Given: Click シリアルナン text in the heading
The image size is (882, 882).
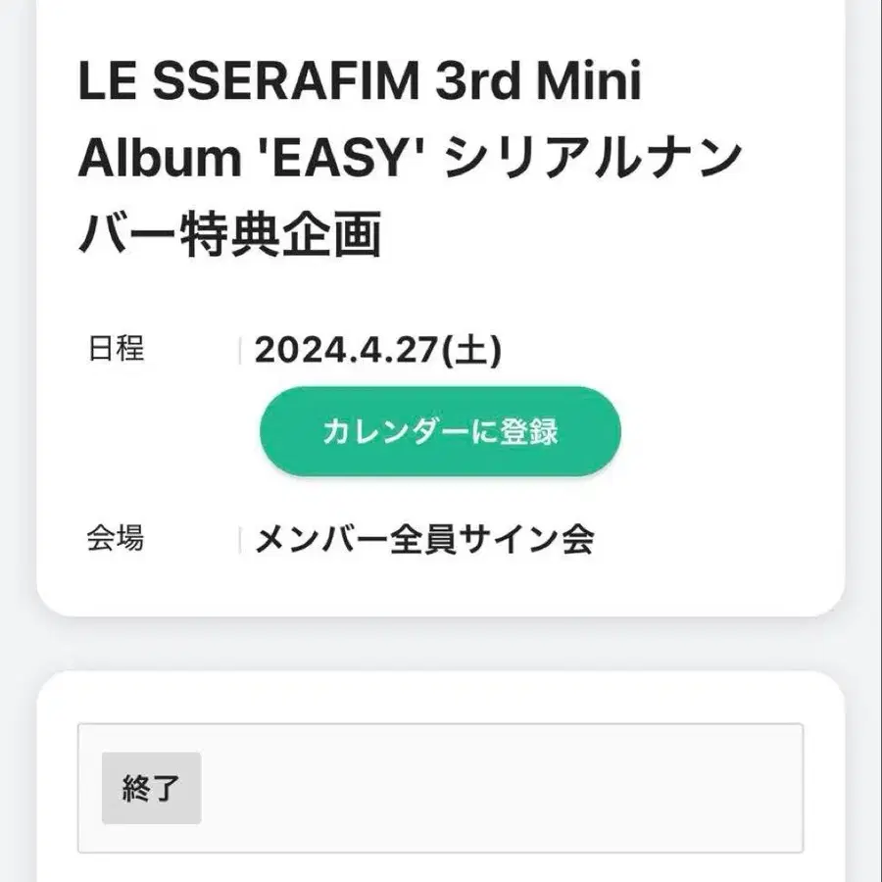Looking at the screenshot, I should click(592, 160).
